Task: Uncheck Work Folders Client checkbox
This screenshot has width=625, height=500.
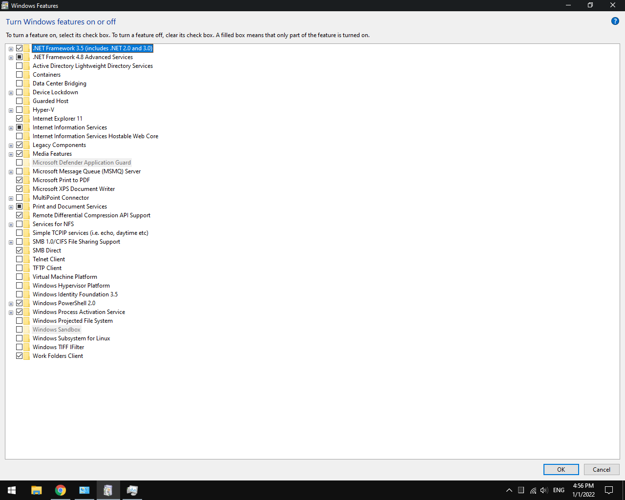Action: 20,356
